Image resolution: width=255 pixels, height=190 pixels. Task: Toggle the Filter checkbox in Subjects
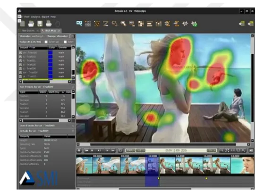[x=65, y=42]
